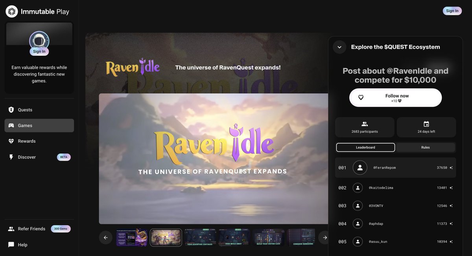Screen dimensions: 472x256
Task: Click the Immutable Play title text
Action: (x=45, y=12)
